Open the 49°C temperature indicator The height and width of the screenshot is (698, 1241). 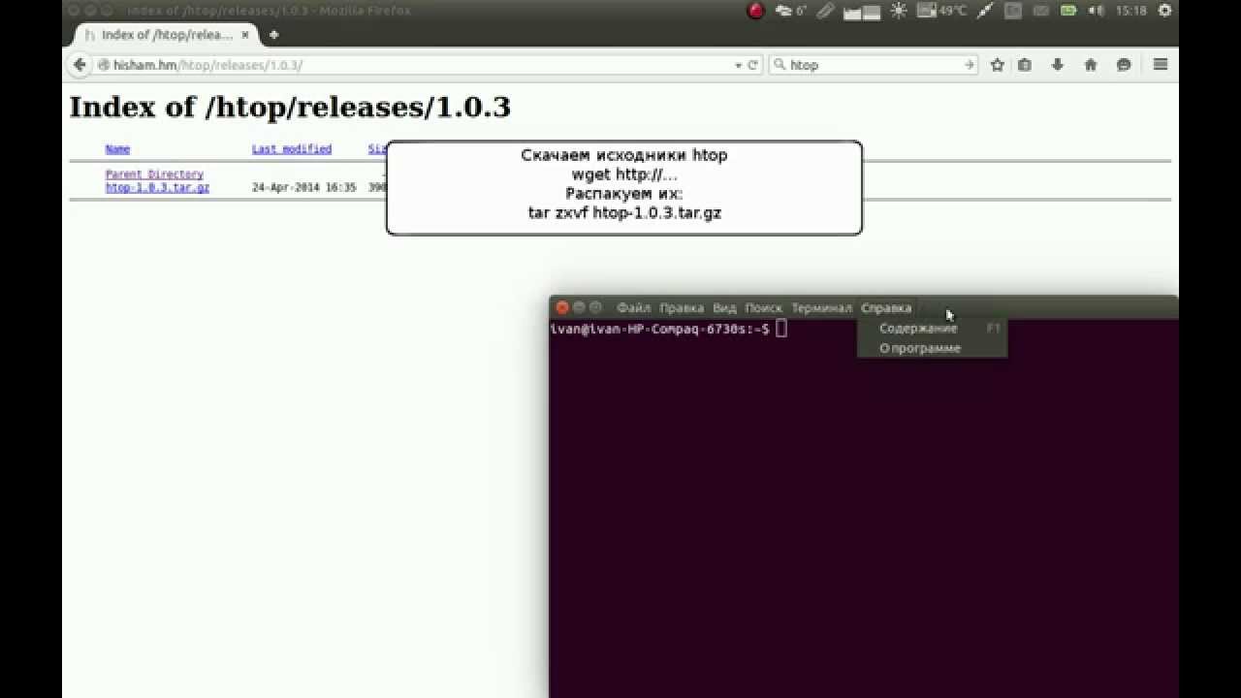(x=941, y=11)
